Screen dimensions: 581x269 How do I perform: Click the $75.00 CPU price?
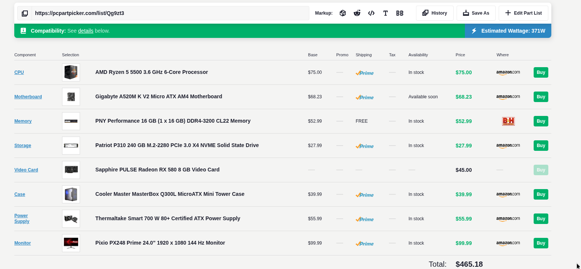pos(464,72)
